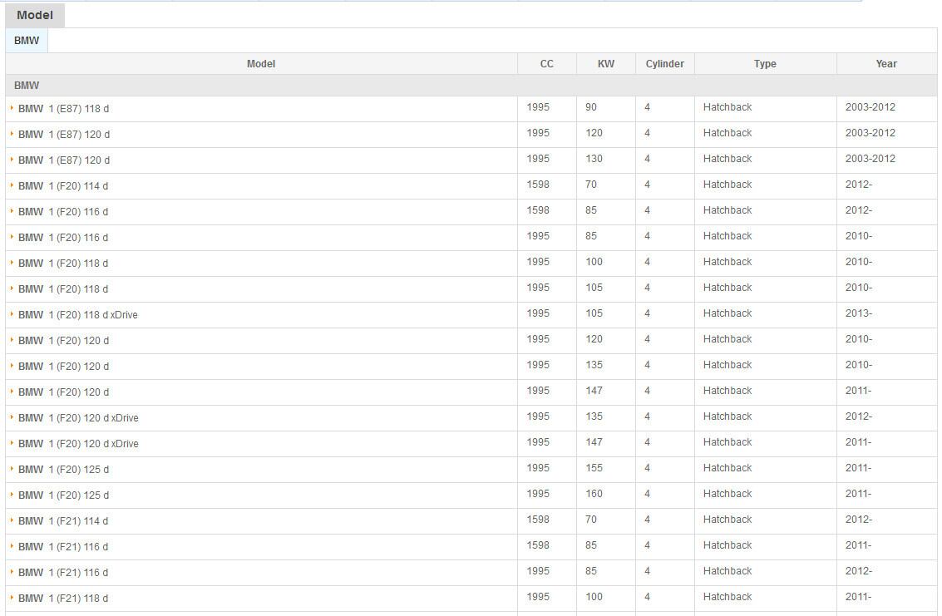Expand arrow for BMW 1 (E87) 120 d 130 KW
Viewport: 942px width, 616px height.
pos(12,160)
